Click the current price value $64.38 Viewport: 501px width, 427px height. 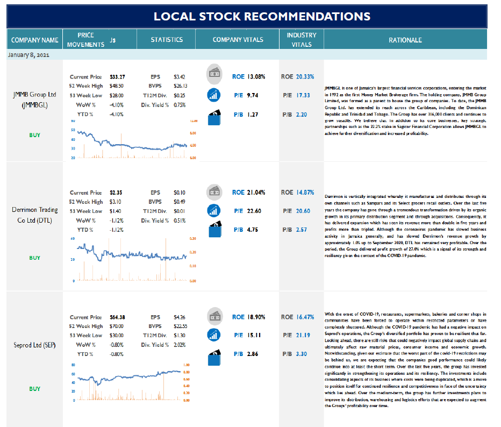click(117, 317)
